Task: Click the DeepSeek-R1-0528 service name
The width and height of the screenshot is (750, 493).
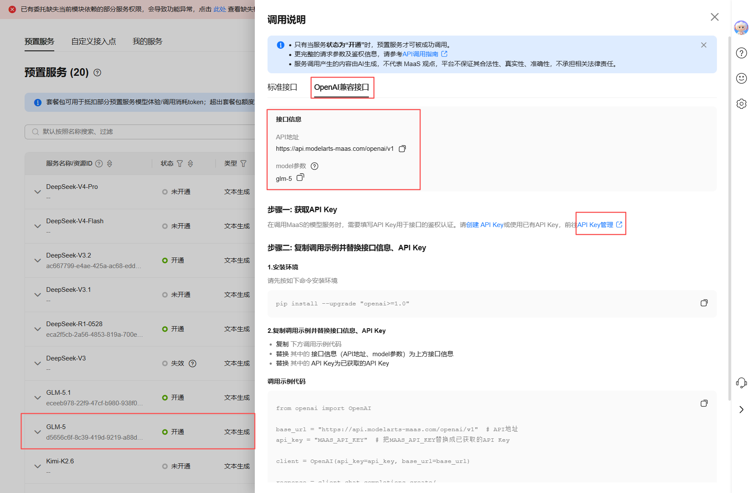Action: pyautogui.click(x=74, y=324)
